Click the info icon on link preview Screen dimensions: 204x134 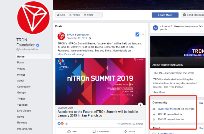point(140,105)
